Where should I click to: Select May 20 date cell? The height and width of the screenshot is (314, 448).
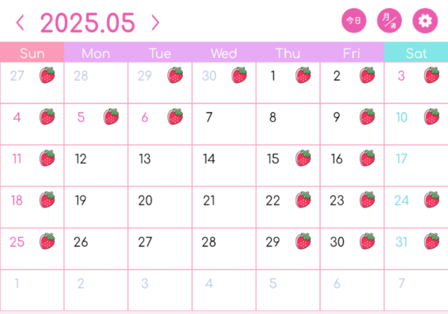coord(160,207)
